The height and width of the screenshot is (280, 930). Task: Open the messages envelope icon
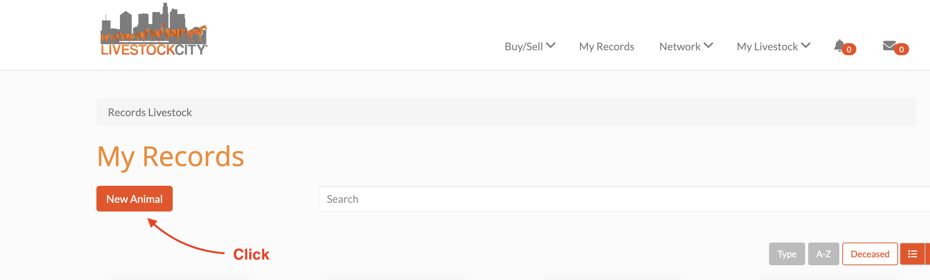(x=889, y=46)
